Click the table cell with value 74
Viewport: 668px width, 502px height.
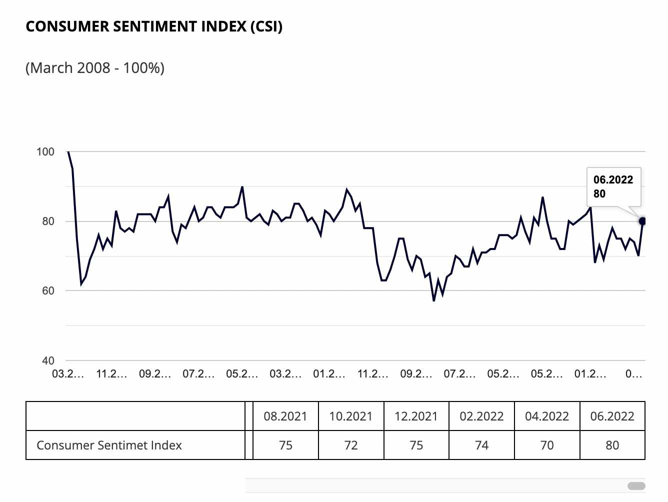point(481,445)
